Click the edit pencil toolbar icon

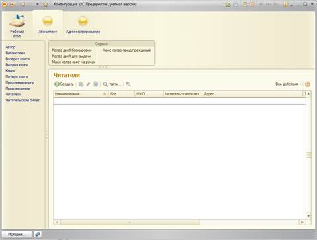(x=88, y=84)
